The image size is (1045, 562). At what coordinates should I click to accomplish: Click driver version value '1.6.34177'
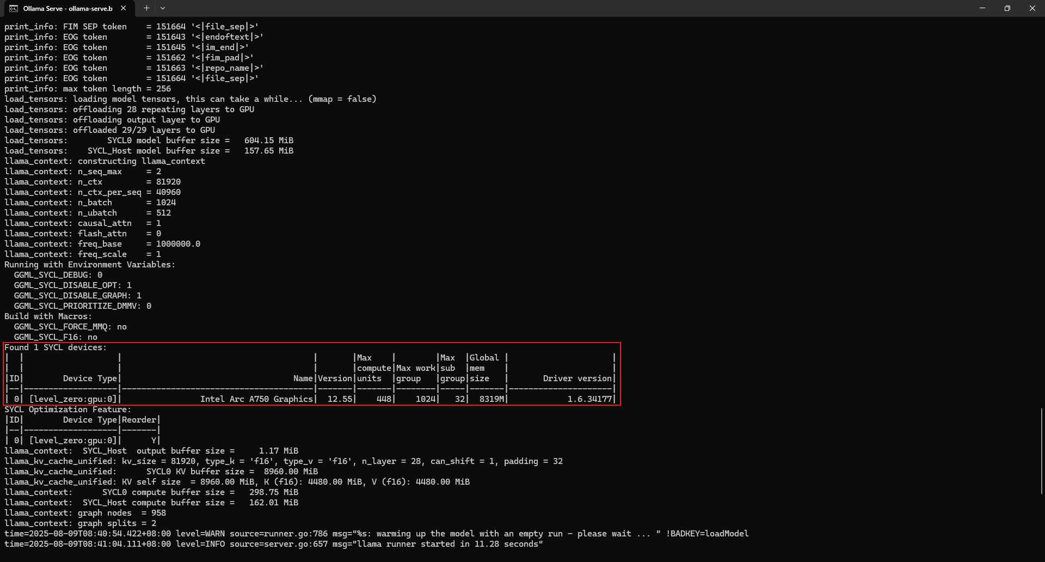tap(589, 399)
